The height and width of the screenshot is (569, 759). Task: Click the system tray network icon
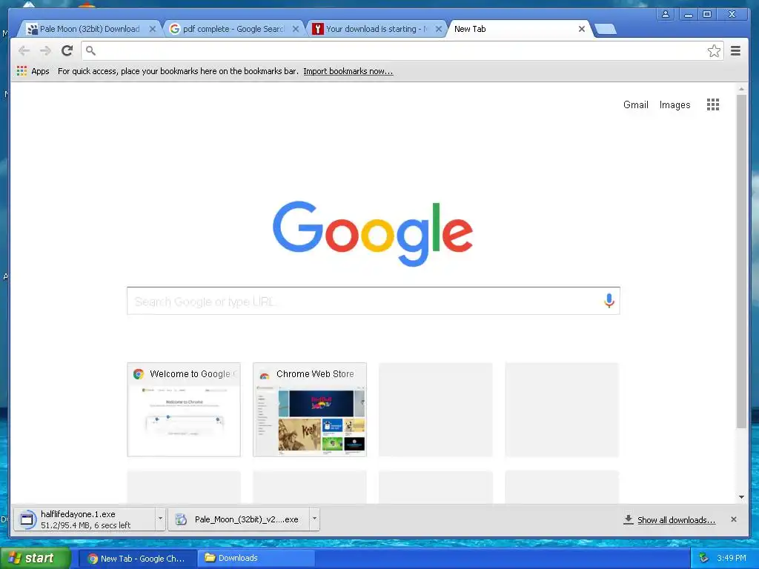pyautogui.click(x=703, y=558)
